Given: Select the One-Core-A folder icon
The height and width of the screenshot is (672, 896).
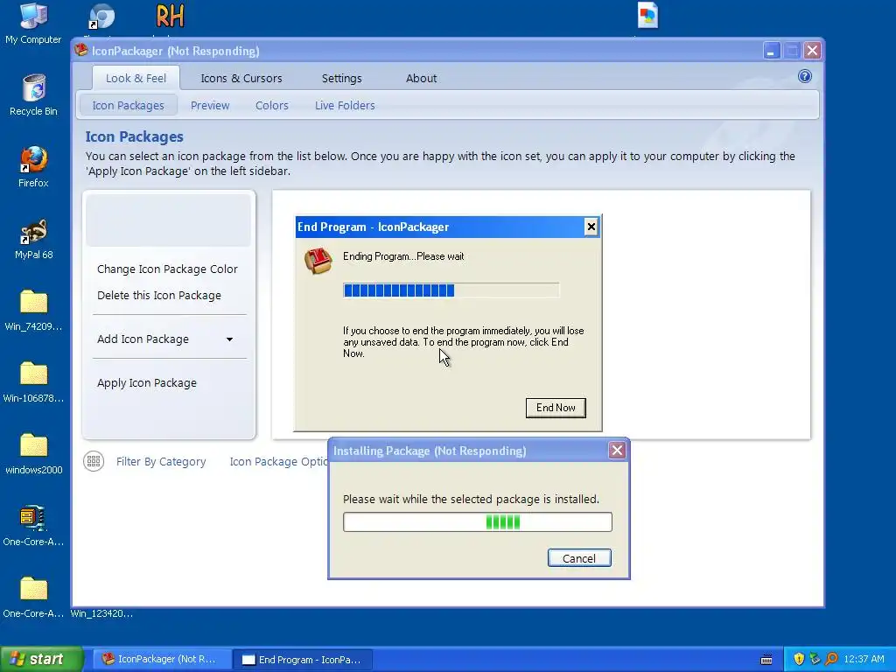Looking at the screenshot, I should coord(33,598).
